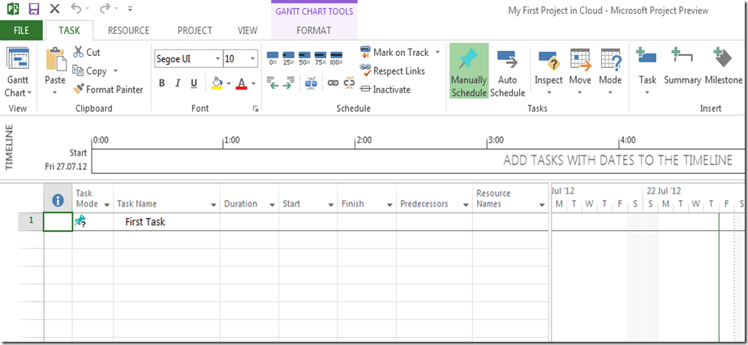
Task: Open the FILE tab
Action: coord(22,31)
